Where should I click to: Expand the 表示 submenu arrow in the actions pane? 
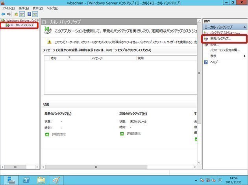245,56
